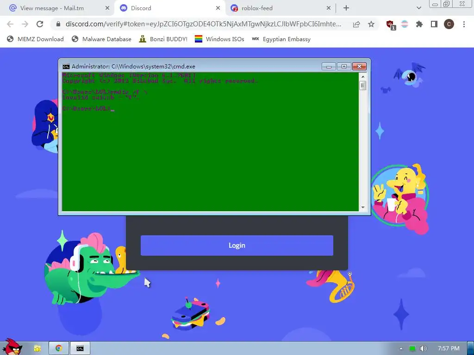Click the Show desktop strip
This screenshot has height=355, width=474.
pyautogui.click(x=471, y=349)
